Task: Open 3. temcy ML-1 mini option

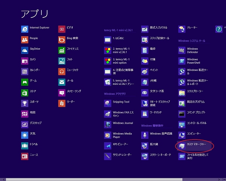Action: coord(107,61)
